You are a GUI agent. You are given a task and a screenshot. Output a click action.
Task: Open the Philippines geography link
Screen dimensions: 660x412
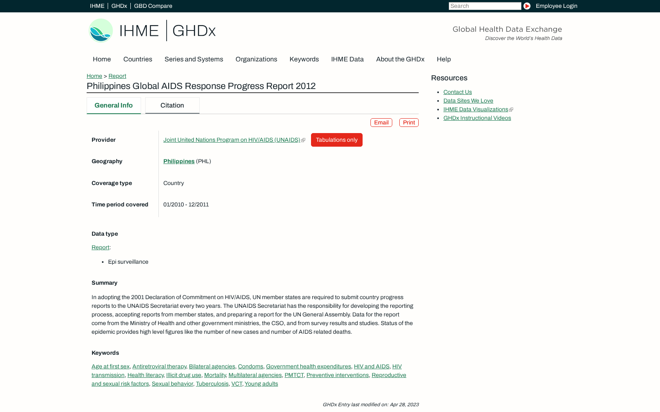(x=179, y=162)
